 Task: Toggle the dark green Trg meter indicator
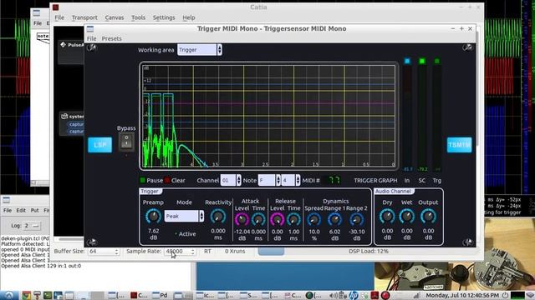tap(436, 61)
